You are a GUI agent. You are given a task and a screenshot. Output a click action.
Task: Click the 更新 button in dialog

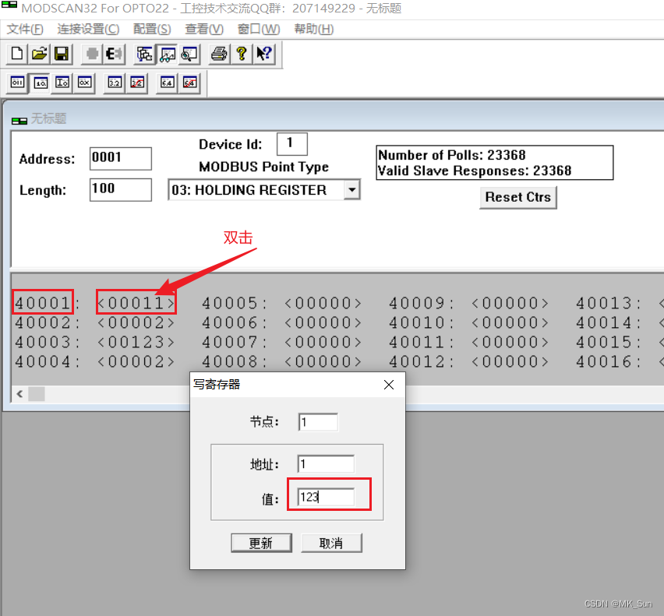coord(261,543)
